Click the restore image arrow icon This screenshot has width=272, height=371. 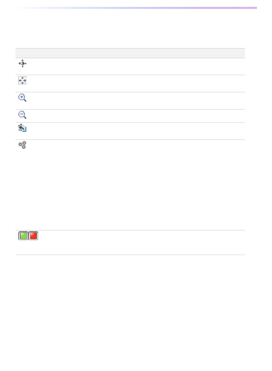point(22,128)
